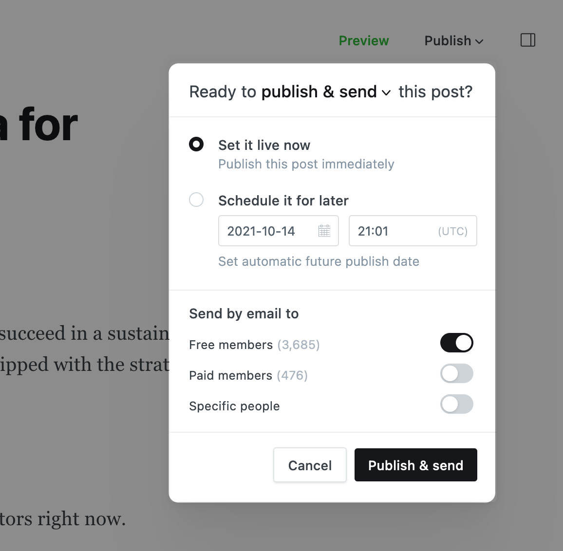
Task: Open the publish & send type dropdown
Action: pos(326,92)
